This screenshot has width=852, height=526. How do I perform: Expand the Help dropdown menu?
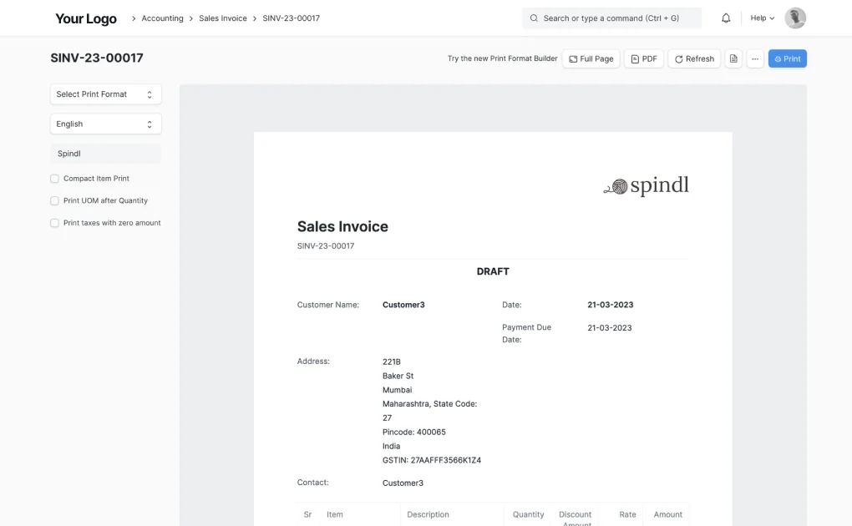760,18
